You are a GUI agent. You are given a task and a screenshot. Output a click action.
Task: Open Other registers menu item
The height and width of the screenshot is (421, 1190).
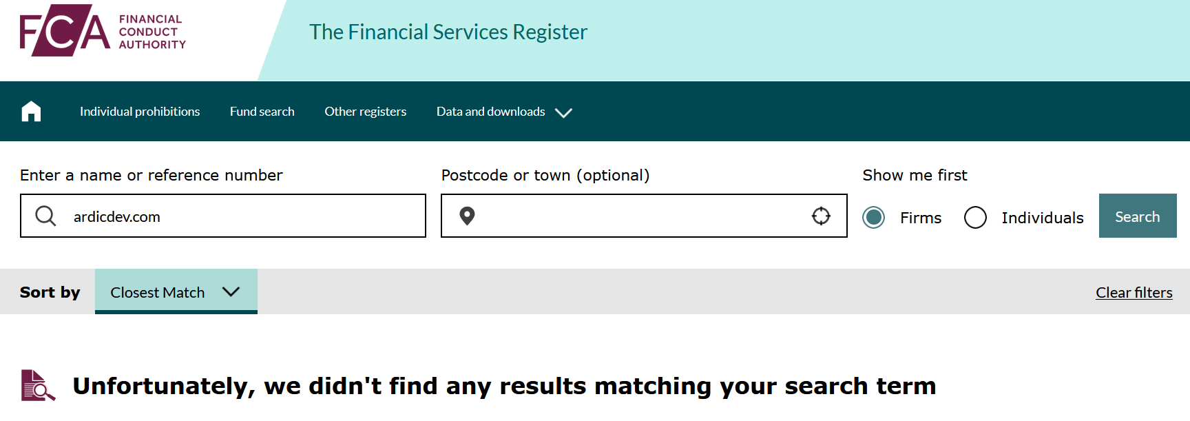point(366,112)
